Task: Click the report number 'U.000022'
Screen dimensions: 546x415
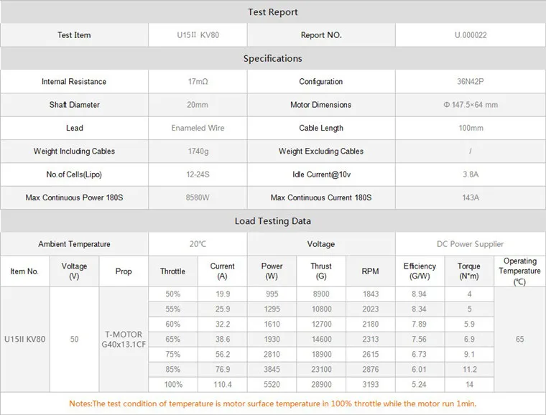Action: [x=471, y=35]
